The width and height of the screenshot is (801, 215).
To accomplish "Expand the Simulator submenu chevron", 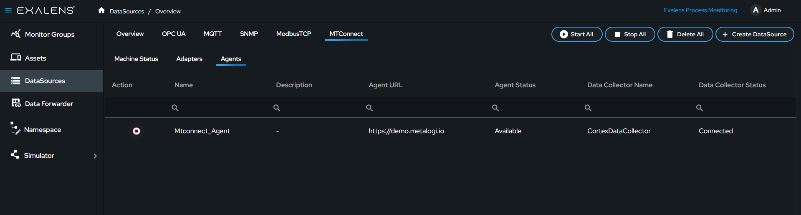I will (x=95, y=156).
